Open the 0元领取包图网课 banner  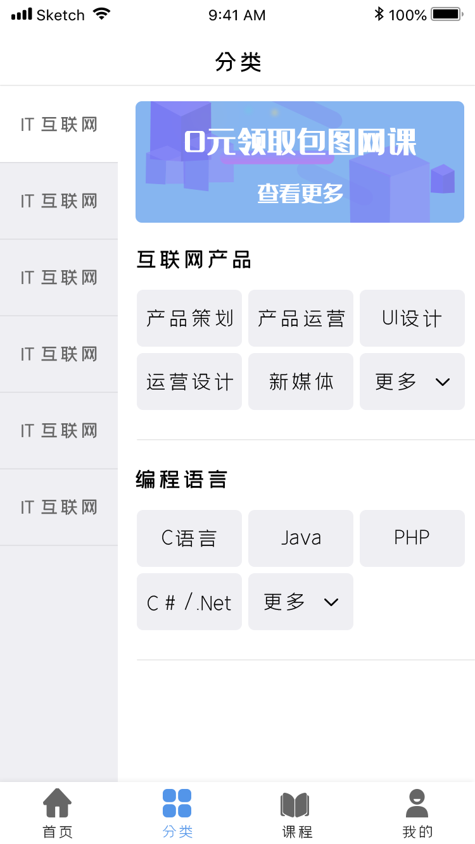point(300,142)
